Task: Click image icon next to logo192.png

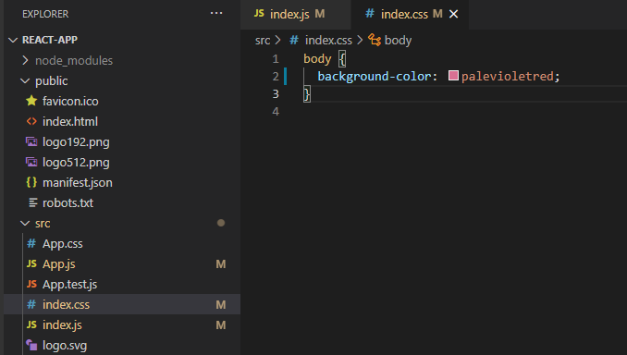Action: 31,141
